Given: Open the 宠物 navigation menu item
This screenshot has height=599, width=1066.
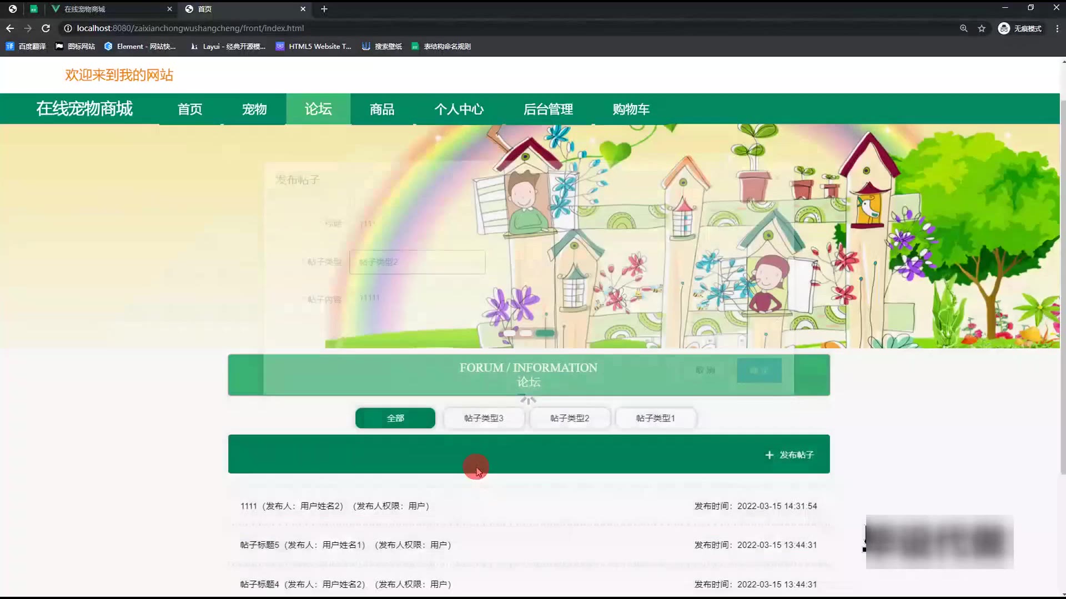Looking at the screenshot, I should coord(254,109).
